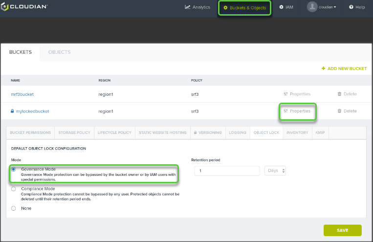Image resolution: width=373 pixels, height=242 pixels.
Task: Click the lock icon beside mylockedbucket
Action: pos(12,111)
